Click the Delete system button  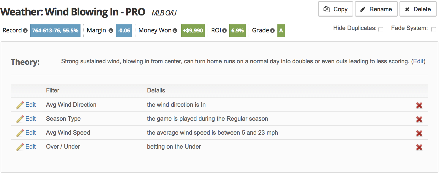pos(418,9)
